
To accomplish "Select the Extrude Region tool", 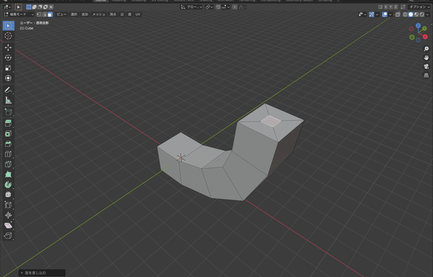I will 8,123.
